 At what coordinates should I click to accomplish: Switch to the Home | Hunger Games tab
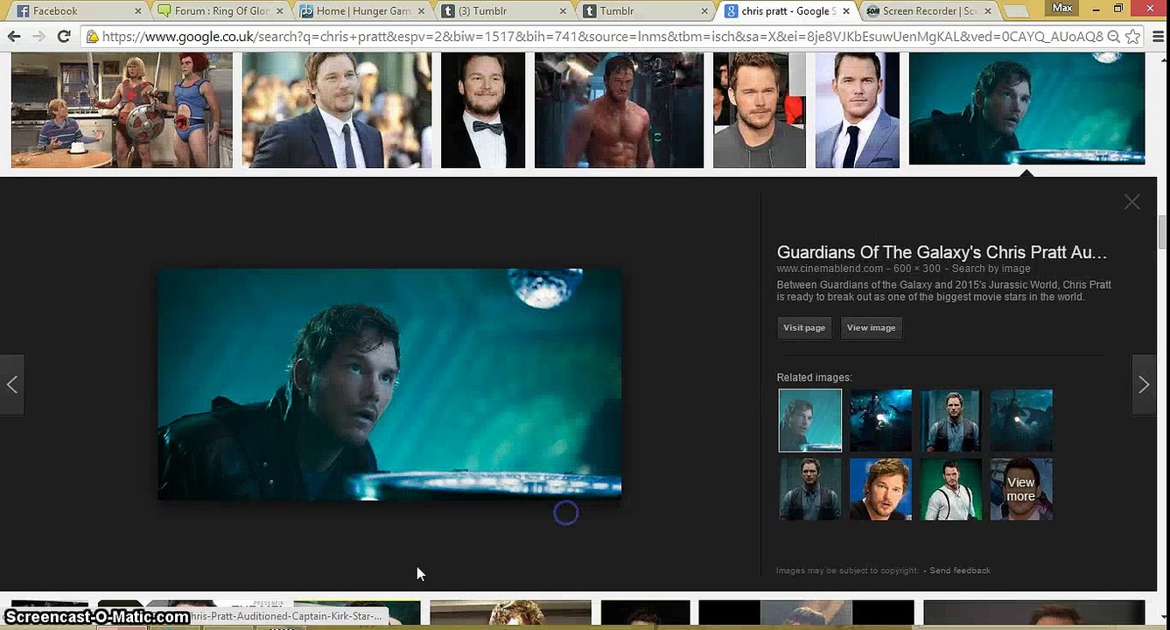point(361,11)
